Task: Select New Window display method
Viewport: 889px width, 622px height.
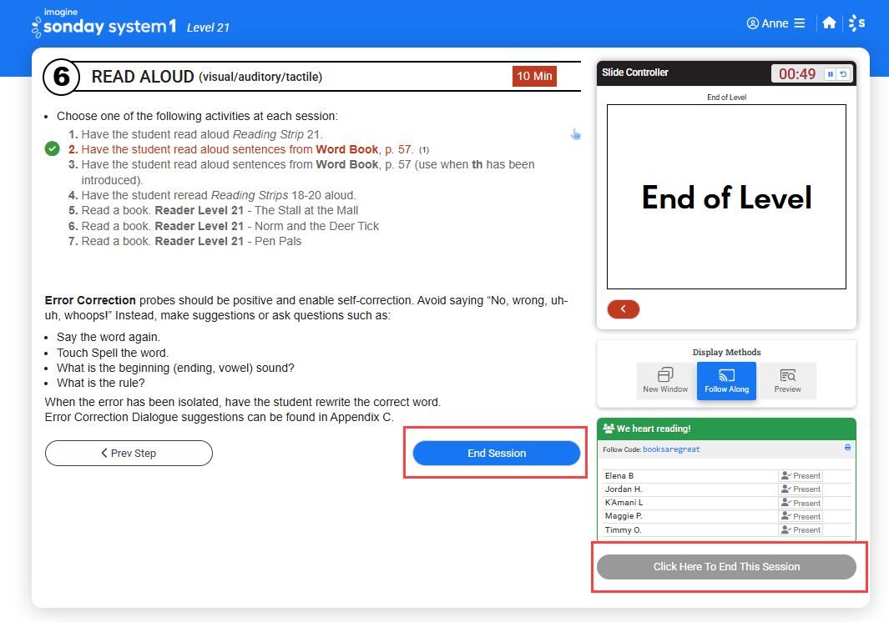Action: (x=665, y=381)
